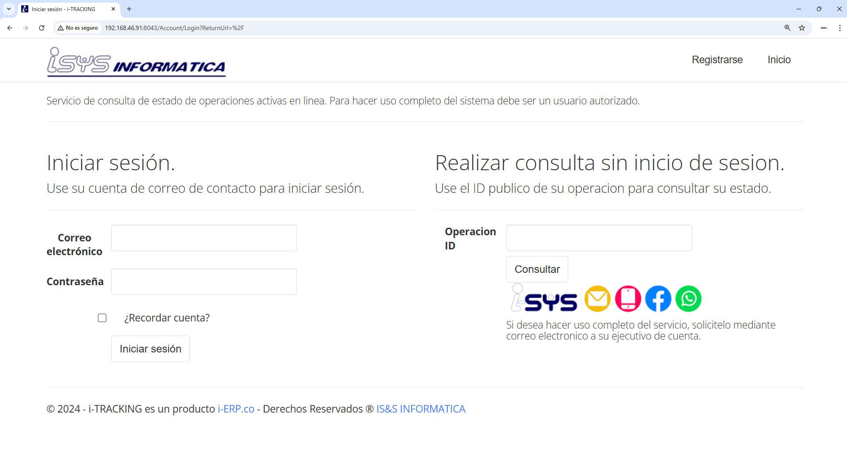Viewport: 847px width, 455px height.
Task: Click the ISYS Informatica header logo
Action: click(136, 62)
